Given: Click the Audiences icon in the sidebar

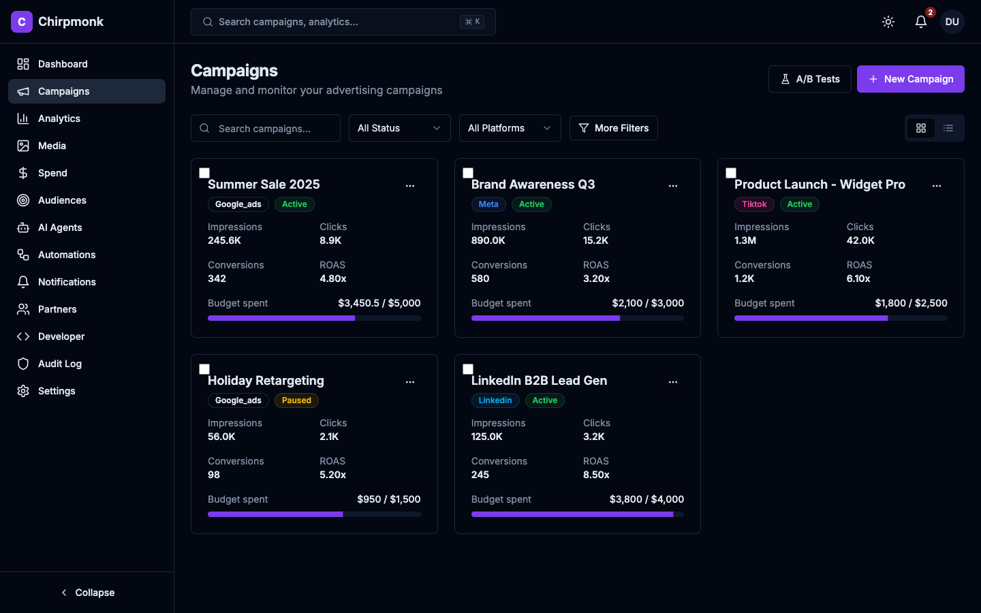Looking at the screenshot, I should (x=22, y=200).
